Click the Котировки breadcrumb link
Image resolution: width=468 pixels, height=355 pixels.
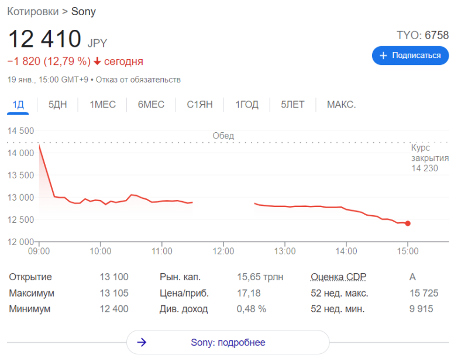33,12
